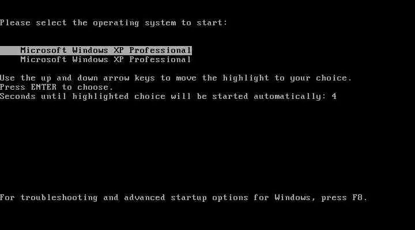Viewport: 415px width, 230px height.
Task: Select the highlighted Windows XP Professional entry
Action: tap(96, 50)
